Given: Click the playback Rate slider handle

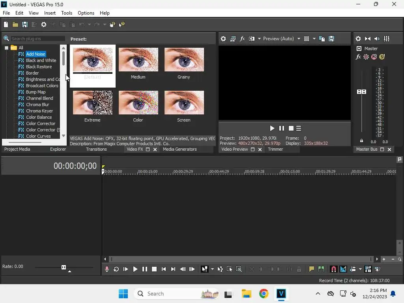Looking at the screenshot, I should click(x=64, y=267).
